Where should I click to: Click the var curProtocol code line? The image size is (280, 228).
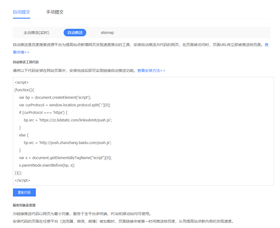click(65, 105)
